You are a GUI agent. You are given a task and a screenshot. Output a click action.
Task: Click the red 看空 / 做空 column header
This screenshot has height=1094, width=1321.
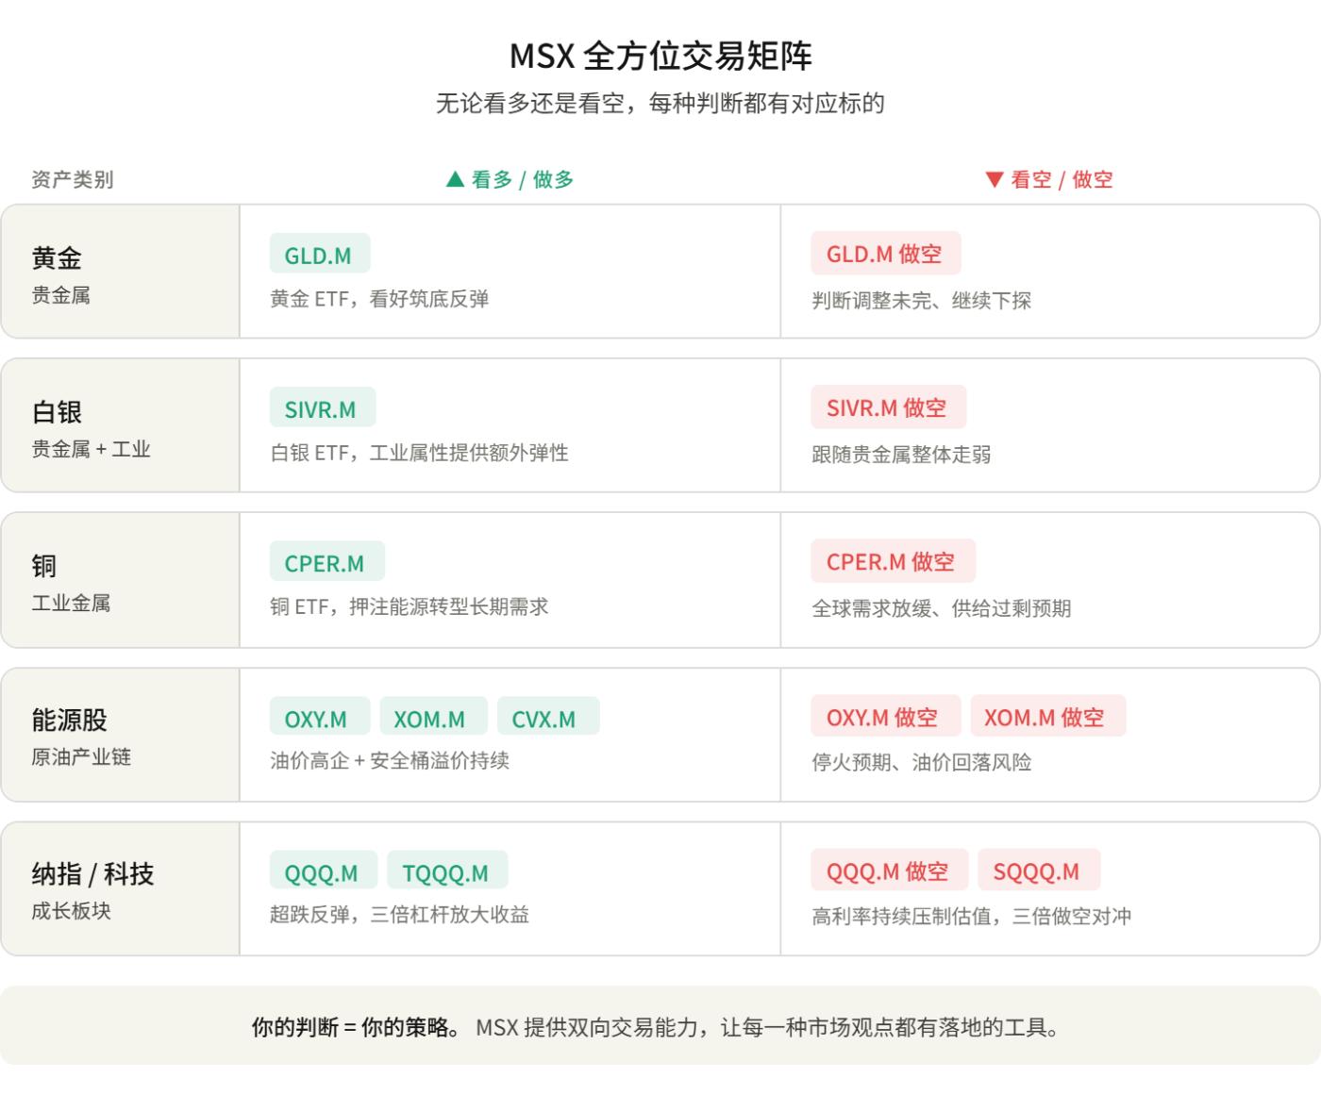tap(1049, 179)
